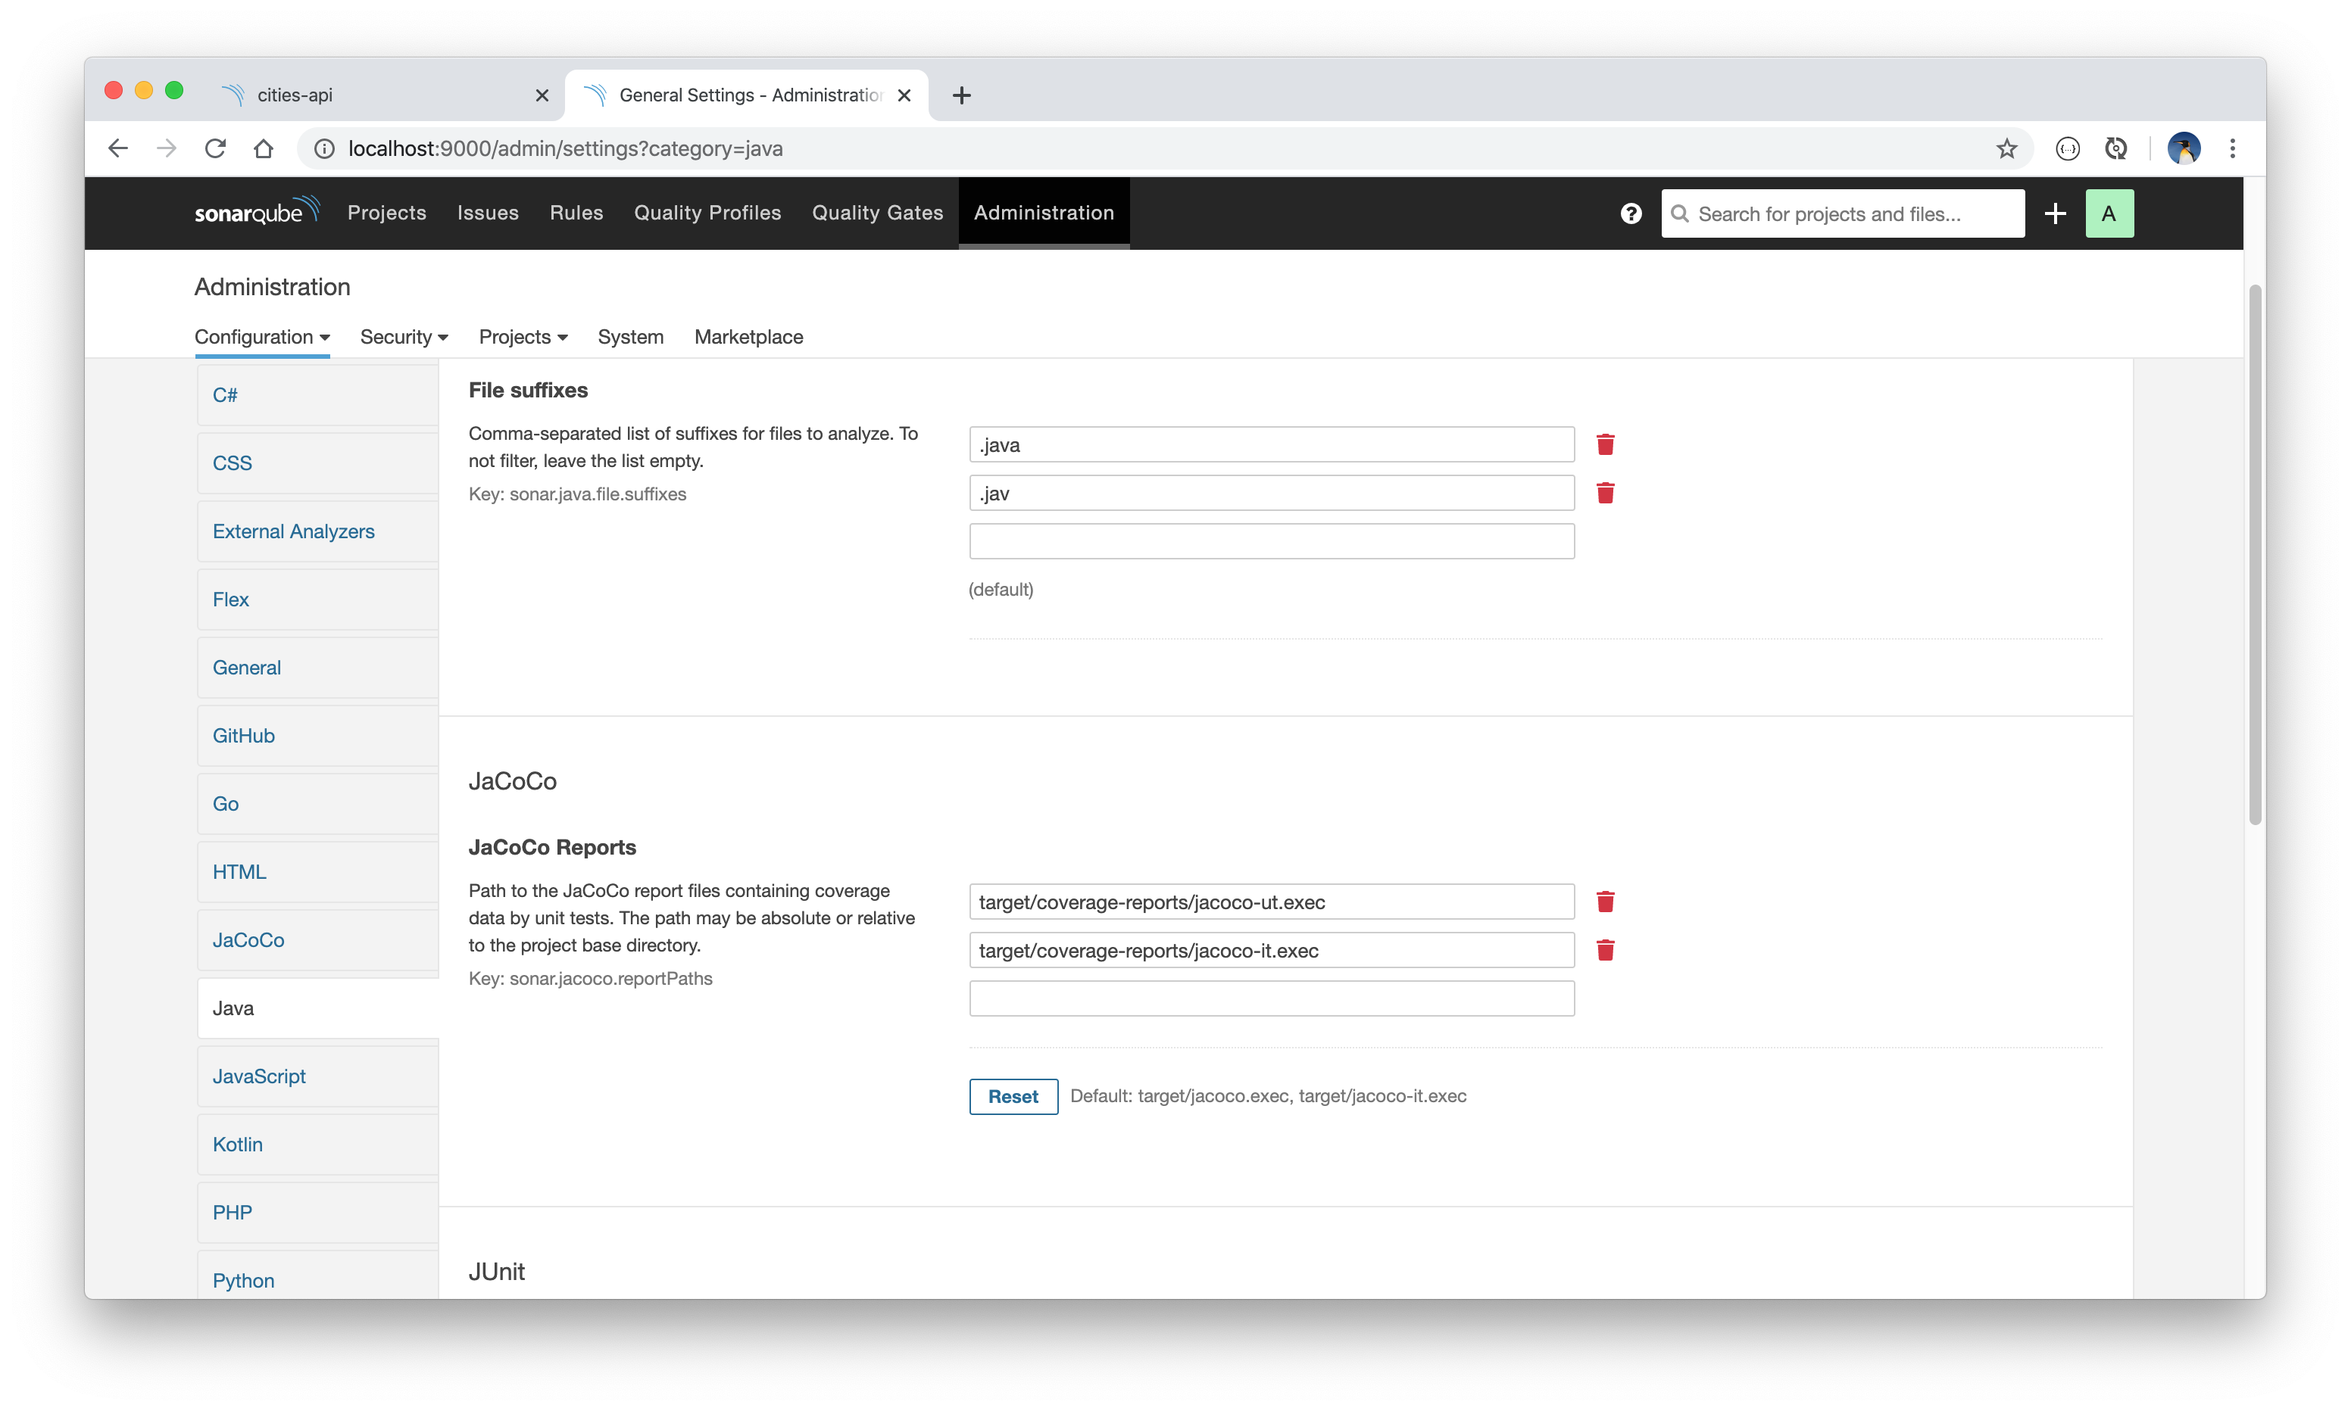Open the help question mark icon
This screenshot has height=1411, width=2351.
tap(1631, 214)
